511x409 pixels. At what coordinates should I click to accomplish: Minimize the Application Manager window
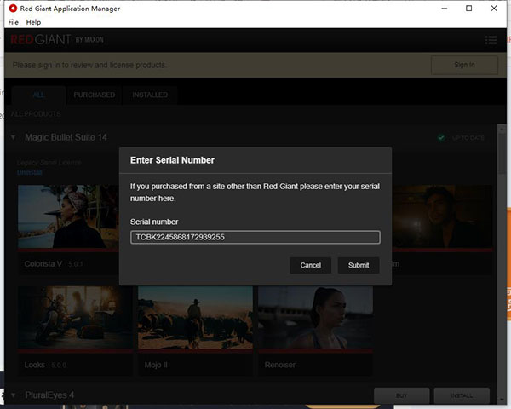445,9
